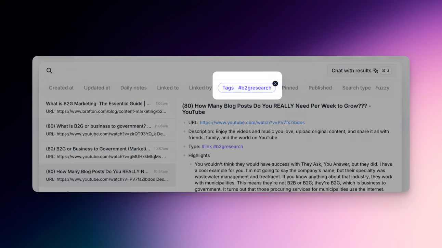This screenshot has height=248, width=442.
Task: Open the Linked by filter
Action: pos(200,87)
